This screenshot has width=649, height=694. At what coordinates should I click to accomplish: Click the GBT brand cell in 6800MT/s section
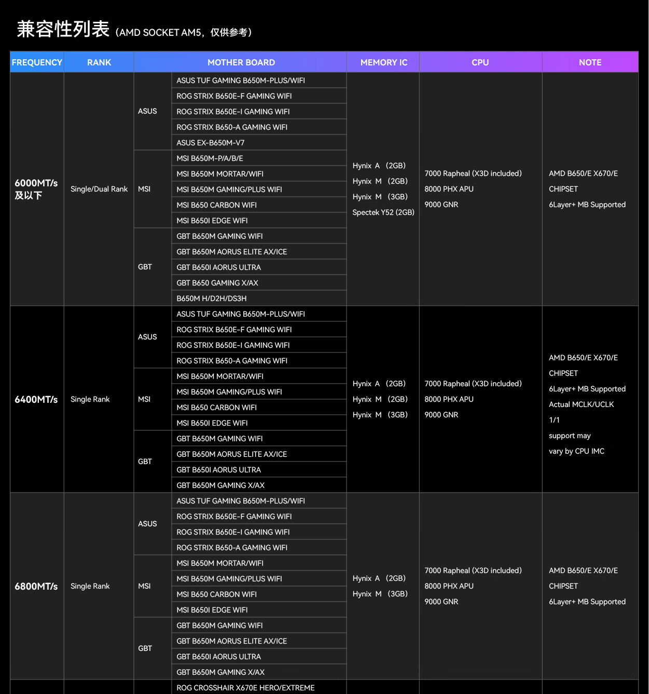153,648
